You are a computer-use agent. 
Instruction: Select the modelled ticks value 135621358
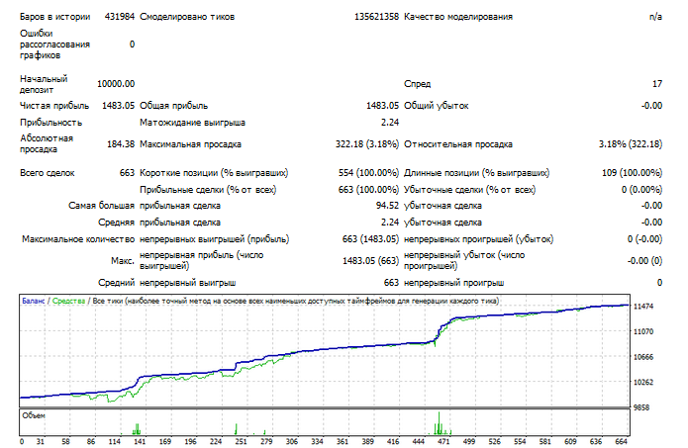(376, 17)
